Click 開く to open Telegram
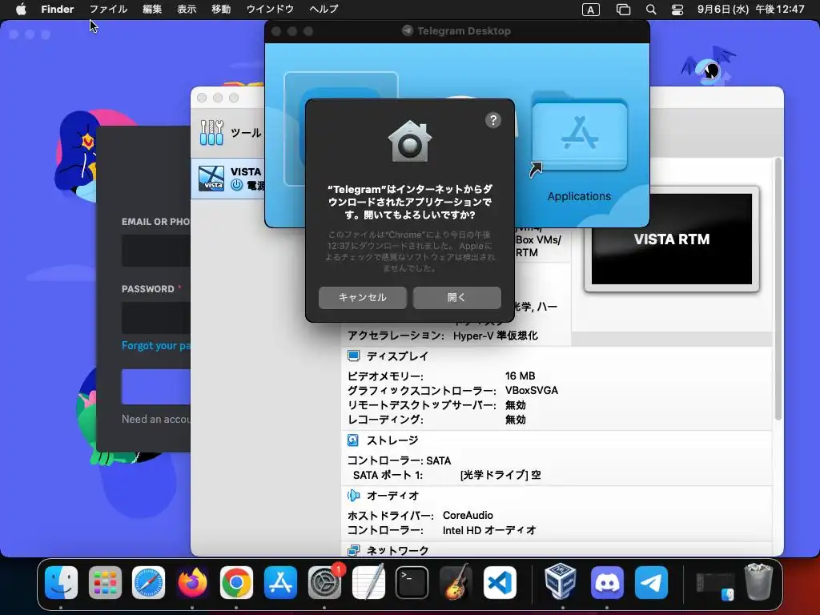820x615 pixels. [457, 298]
